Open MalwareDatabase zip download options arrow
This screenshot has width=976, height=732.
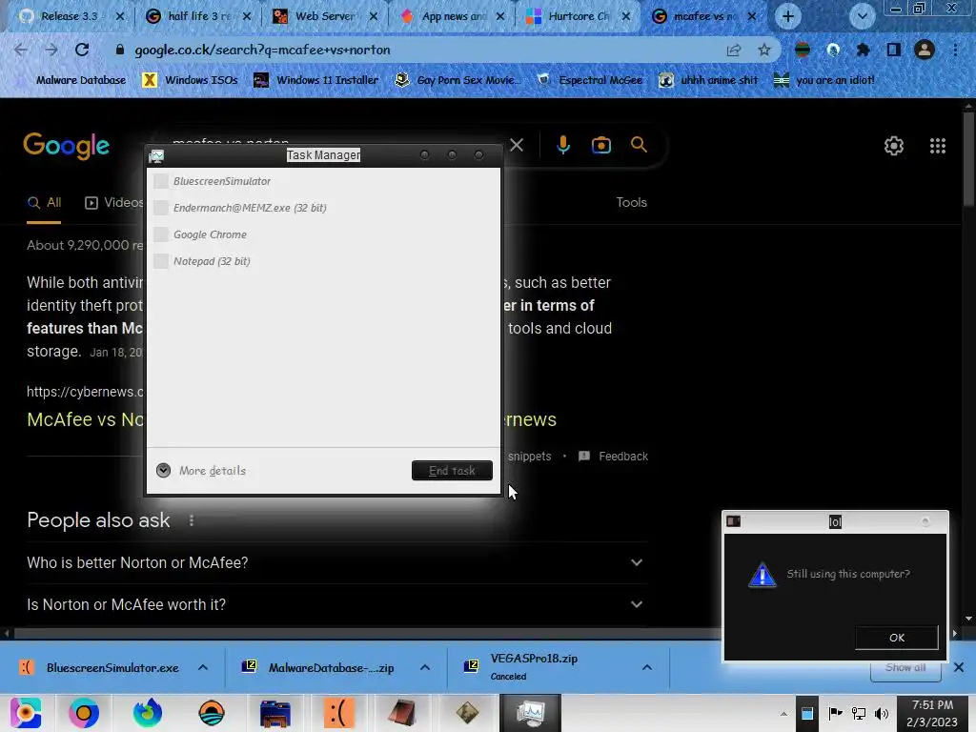425,667
